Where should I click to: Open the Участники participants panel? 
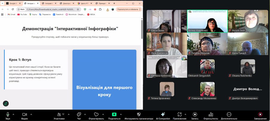tap(59, 114)
